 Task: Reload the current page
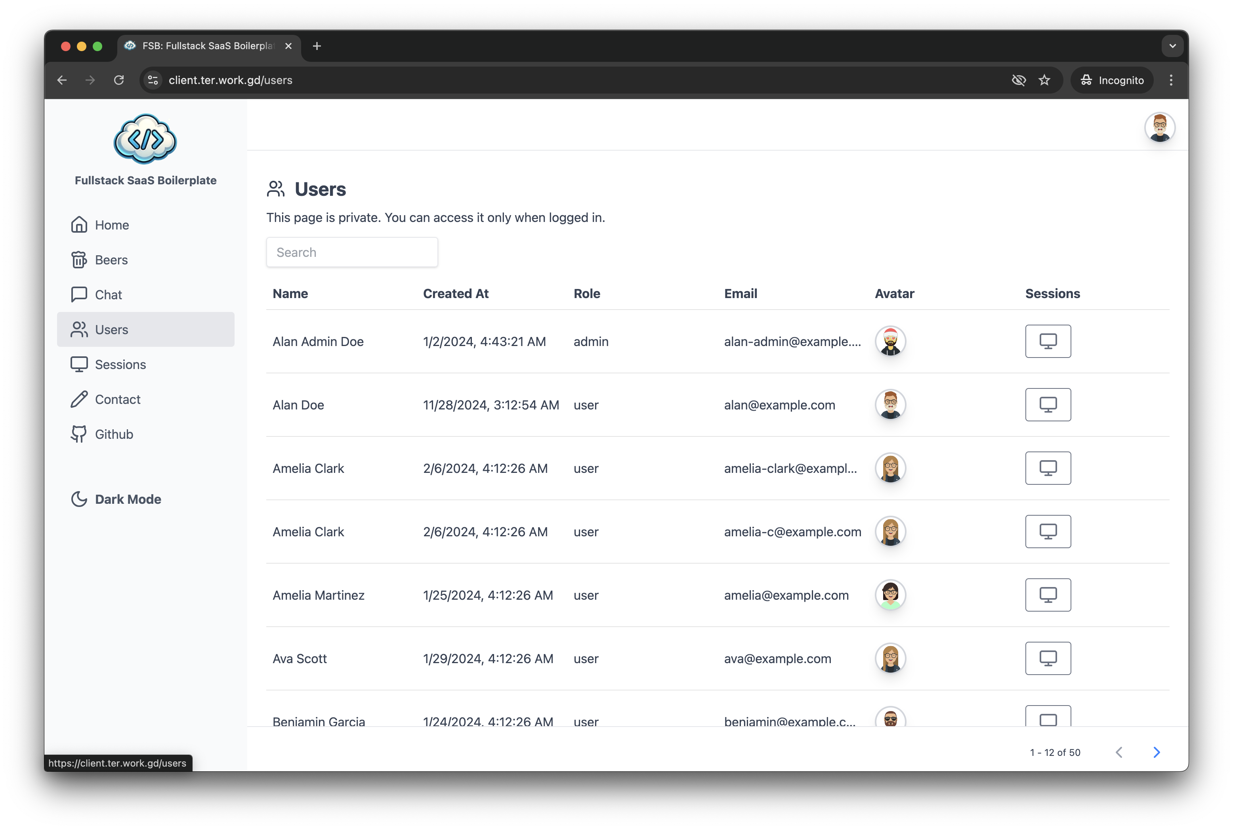[119, 80]
